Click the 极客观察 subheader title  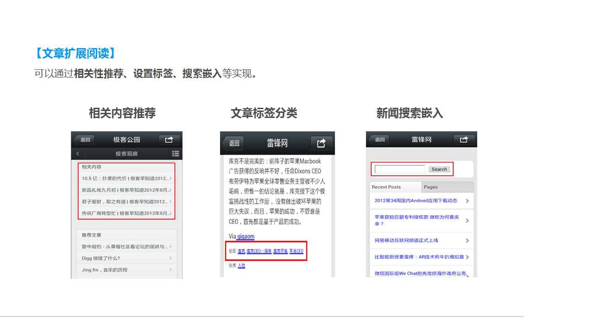126,154
